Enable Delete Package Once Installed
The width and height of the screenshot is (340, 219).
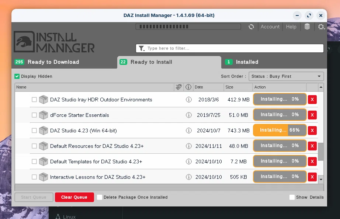[x=100, y=197]
